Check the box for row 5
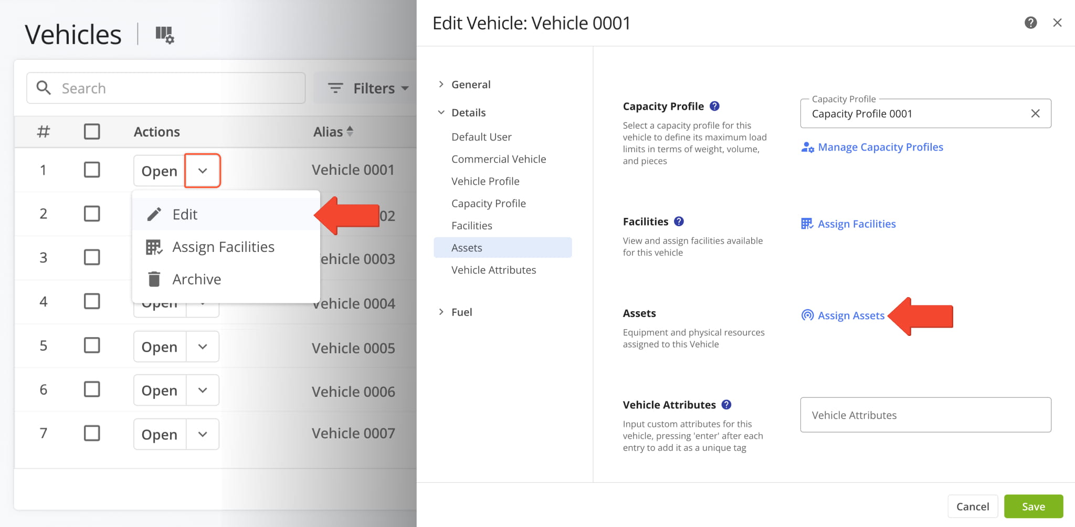The height and width of the screenshot is (527, 1075). point(92,345)
